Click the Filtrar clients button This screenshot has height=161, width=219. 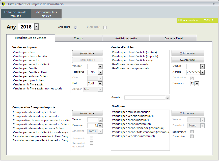point(88,60)
